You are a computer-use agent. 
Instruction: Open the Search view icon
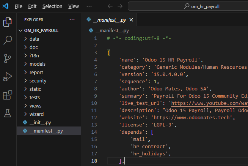tap(8, 40)
